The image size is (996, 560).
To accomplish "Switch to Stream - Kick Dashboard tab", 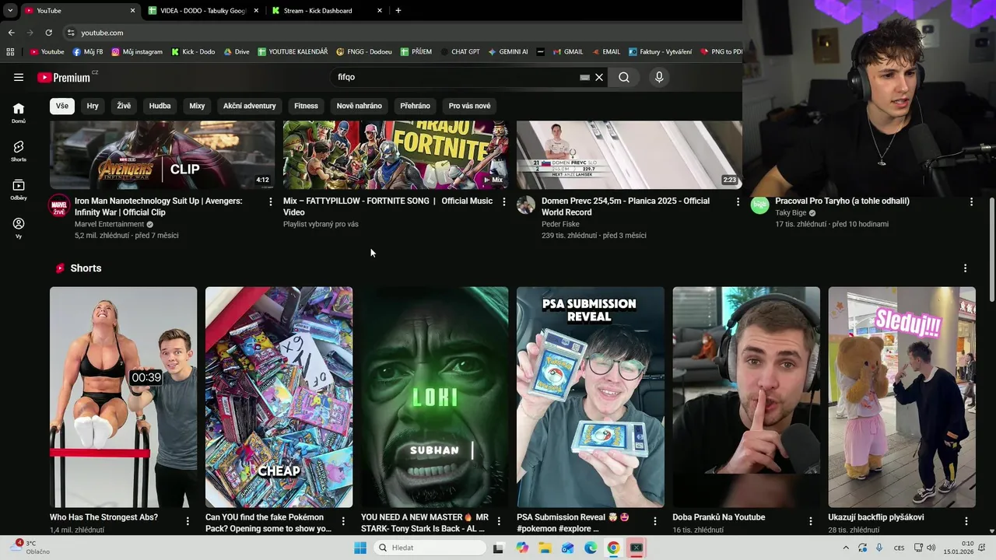I will pyautogui.click(x=317, y=11).
